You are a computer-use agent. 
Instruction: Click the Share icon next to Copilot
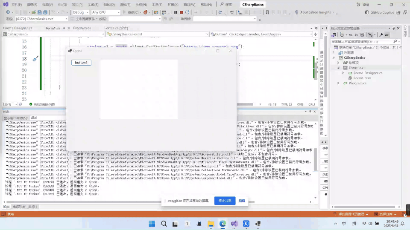pyautogui.click(x=398, y=12)
